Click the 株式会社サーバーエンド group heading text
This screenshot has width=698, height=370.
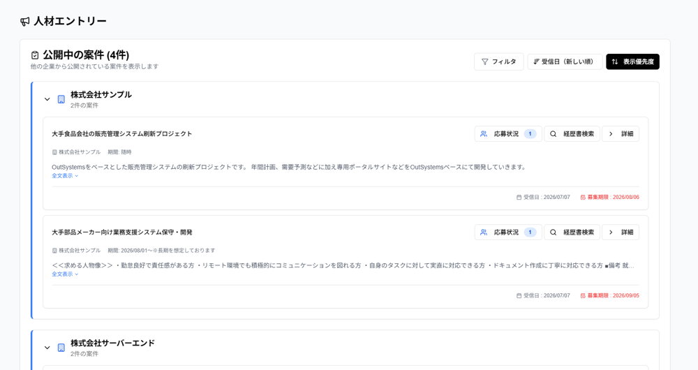pos(112,343)
